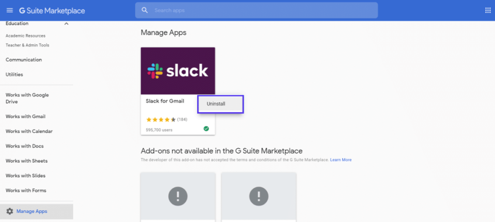Image resolution: width=495 pixels, height=222 pixels.
Task: Click the second unavailable add-on warning icon
Action: pos(259,196)
